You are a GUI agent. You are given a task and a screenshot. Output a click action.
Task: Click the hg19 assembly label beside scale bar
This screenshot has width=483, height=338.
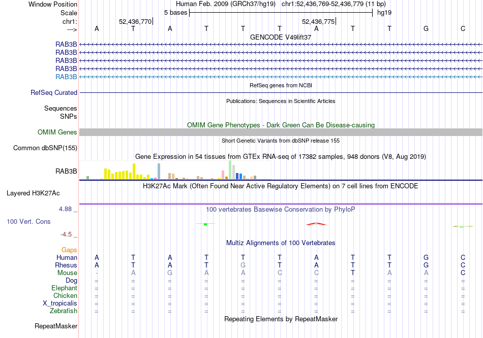[x=384, y=13]
